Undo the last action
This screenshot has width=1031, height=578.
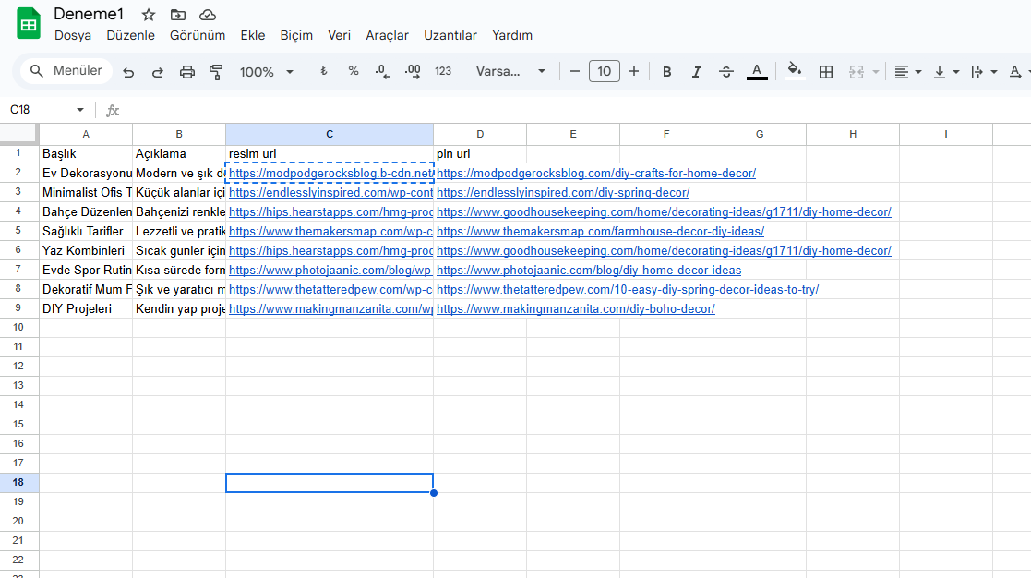pyautogui.click(x=128, y=72)
